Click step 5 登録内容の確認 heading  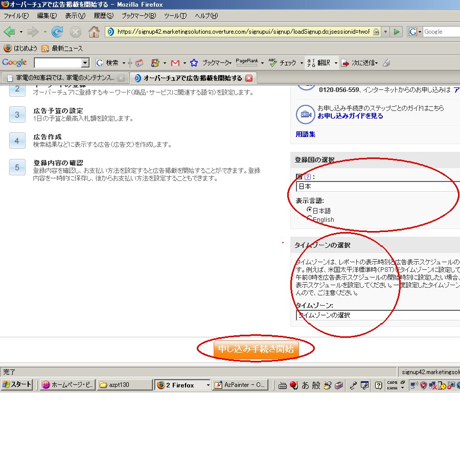click(58, 163)
